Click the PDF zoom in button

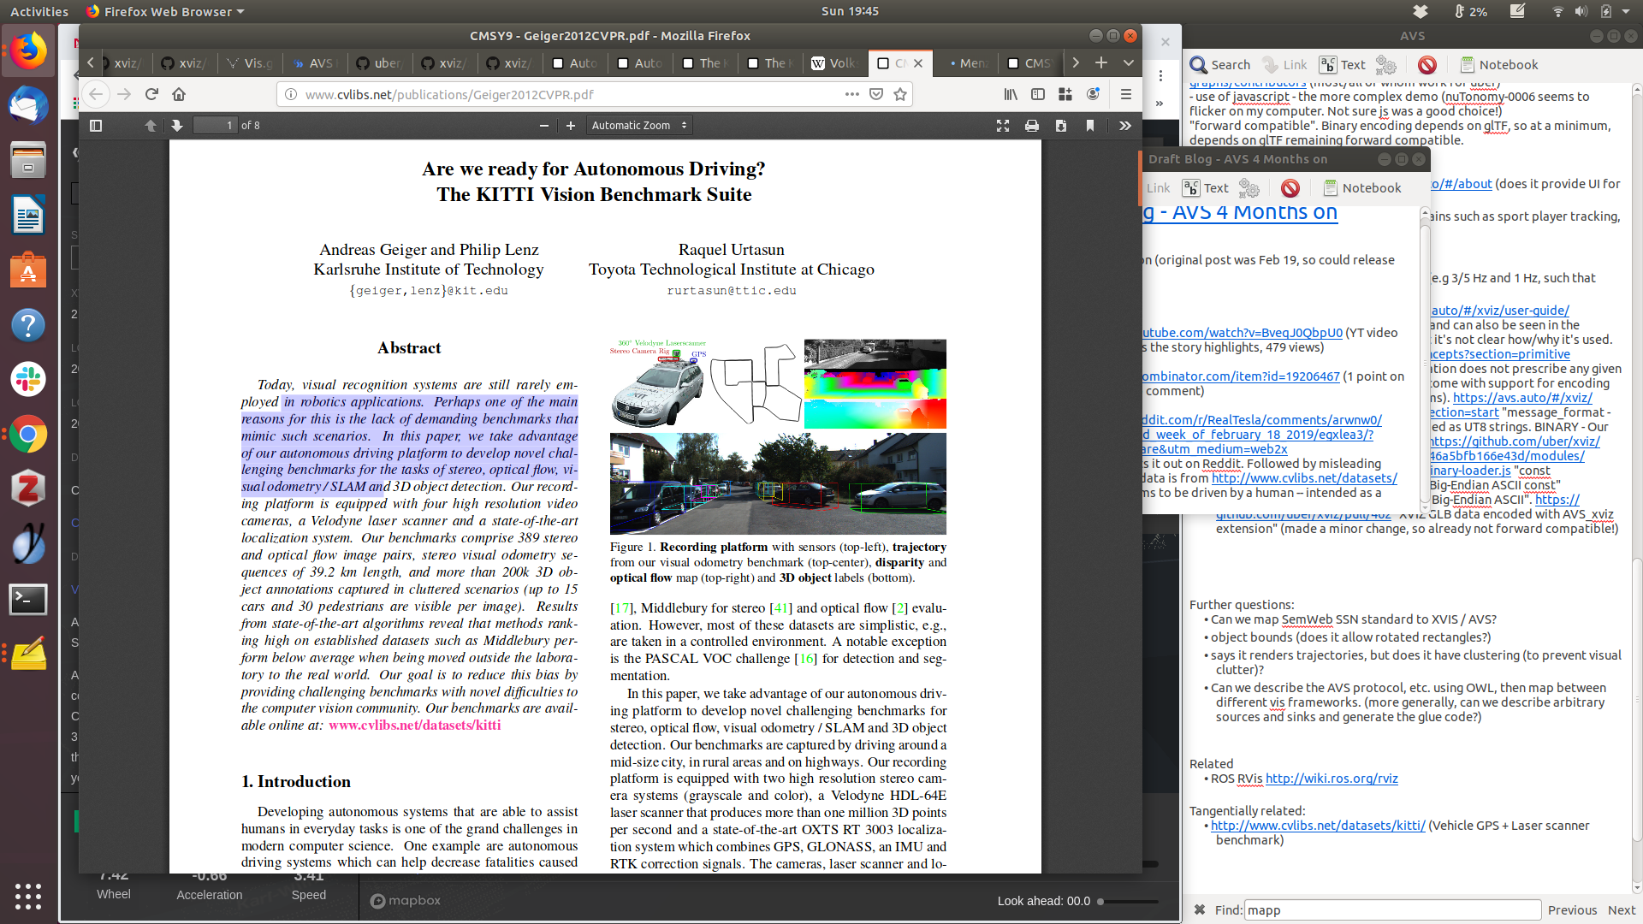click(571, 126)
